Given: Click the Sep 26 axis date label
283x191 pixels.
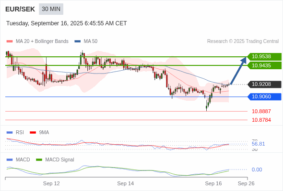Looking at the screenshot, I should coord(246,183).
